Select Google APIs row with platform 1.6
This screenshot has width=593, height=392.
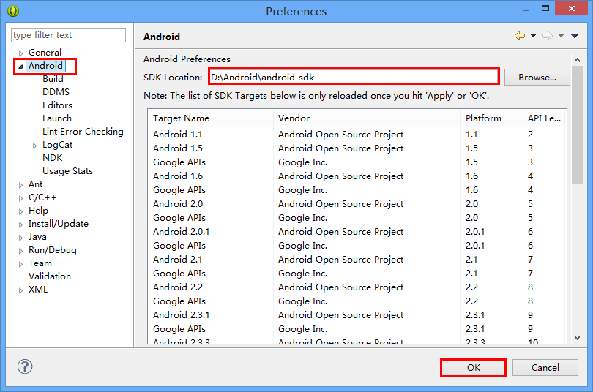(357, 190)
